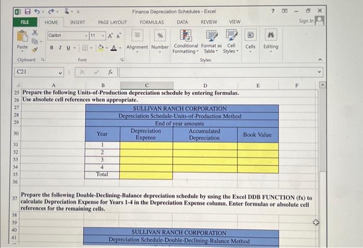Click the Font Color A icon
Image resolution: width=363 pixels, height=248 pixels.
click(x=114, y=48)
